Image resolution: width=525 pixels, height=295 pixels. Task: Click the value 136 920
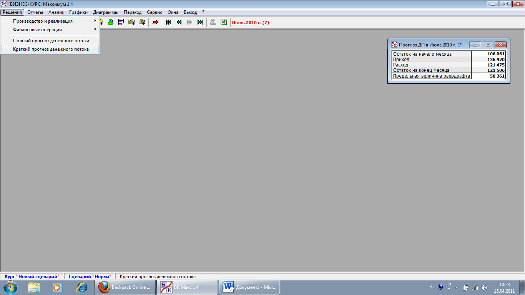click(496, 60)
